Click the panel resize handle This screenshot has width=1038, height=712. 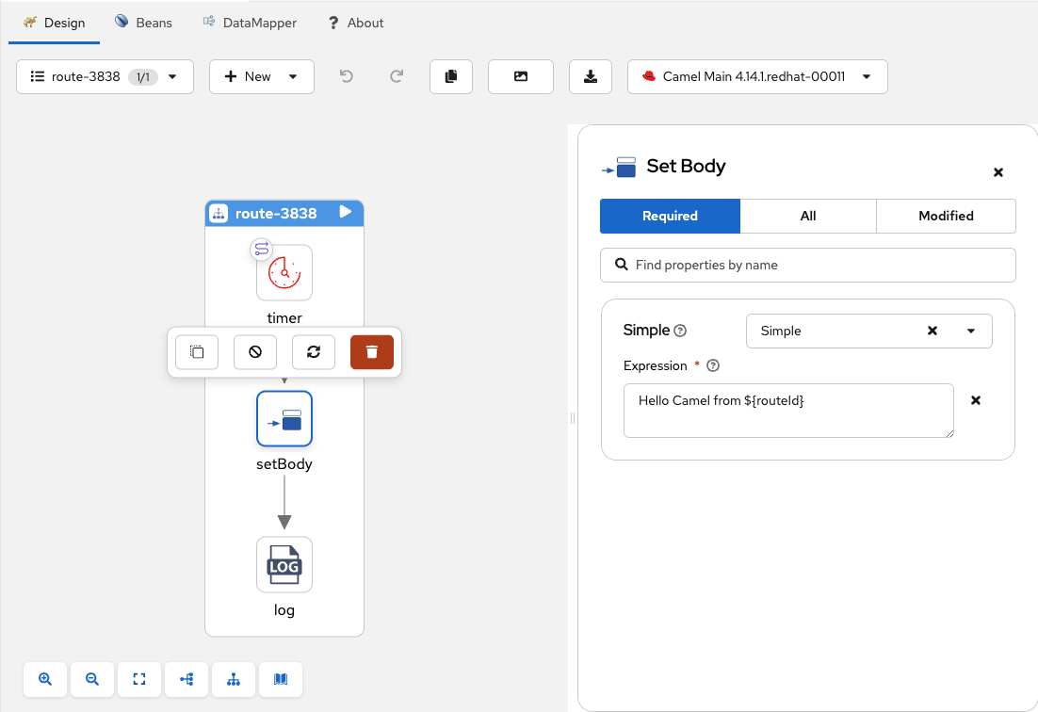click(x=573, y=418)
